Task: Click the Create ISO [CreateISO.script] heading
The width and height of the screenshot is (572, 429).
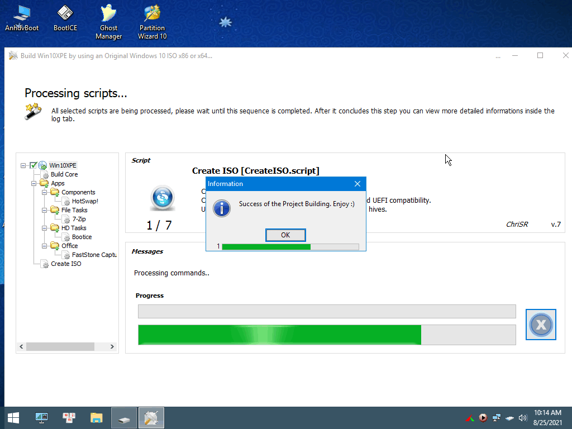Action: 256,171
